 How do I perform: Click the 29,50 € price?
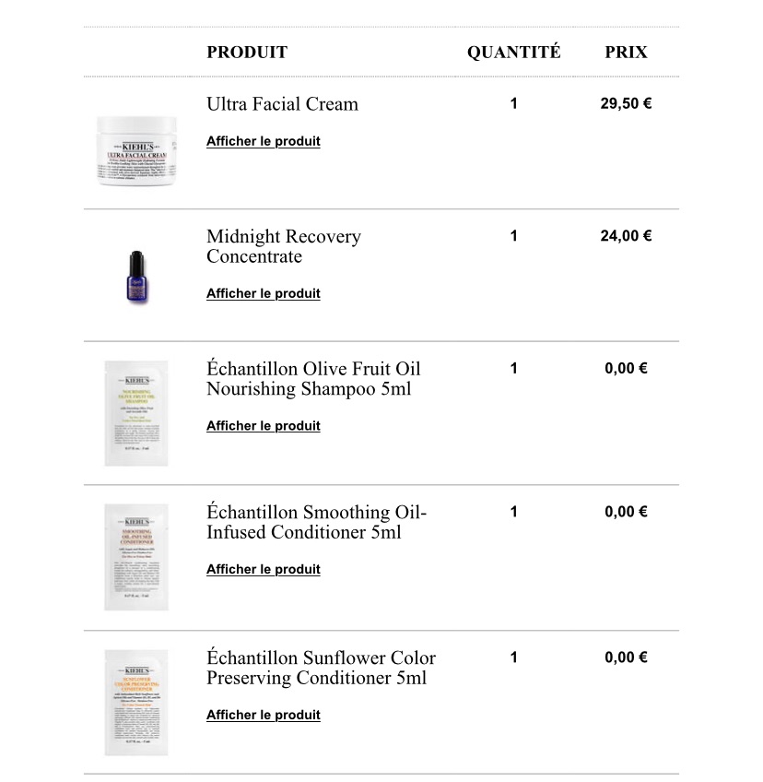(x=626, y=103)
